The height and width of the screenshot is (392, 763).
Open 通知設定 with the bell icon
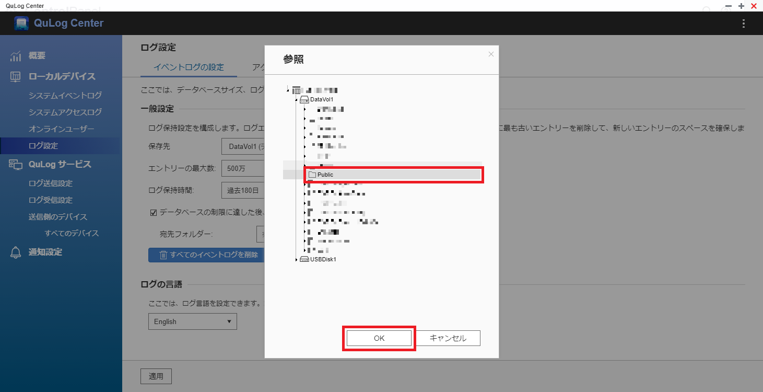[37, 252]
